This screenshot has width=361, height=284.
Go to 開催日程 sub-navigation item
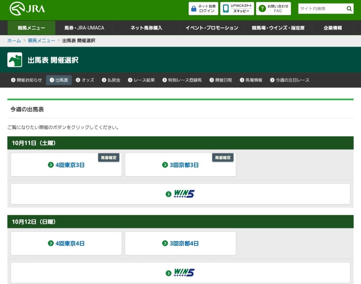click(221, 80)
